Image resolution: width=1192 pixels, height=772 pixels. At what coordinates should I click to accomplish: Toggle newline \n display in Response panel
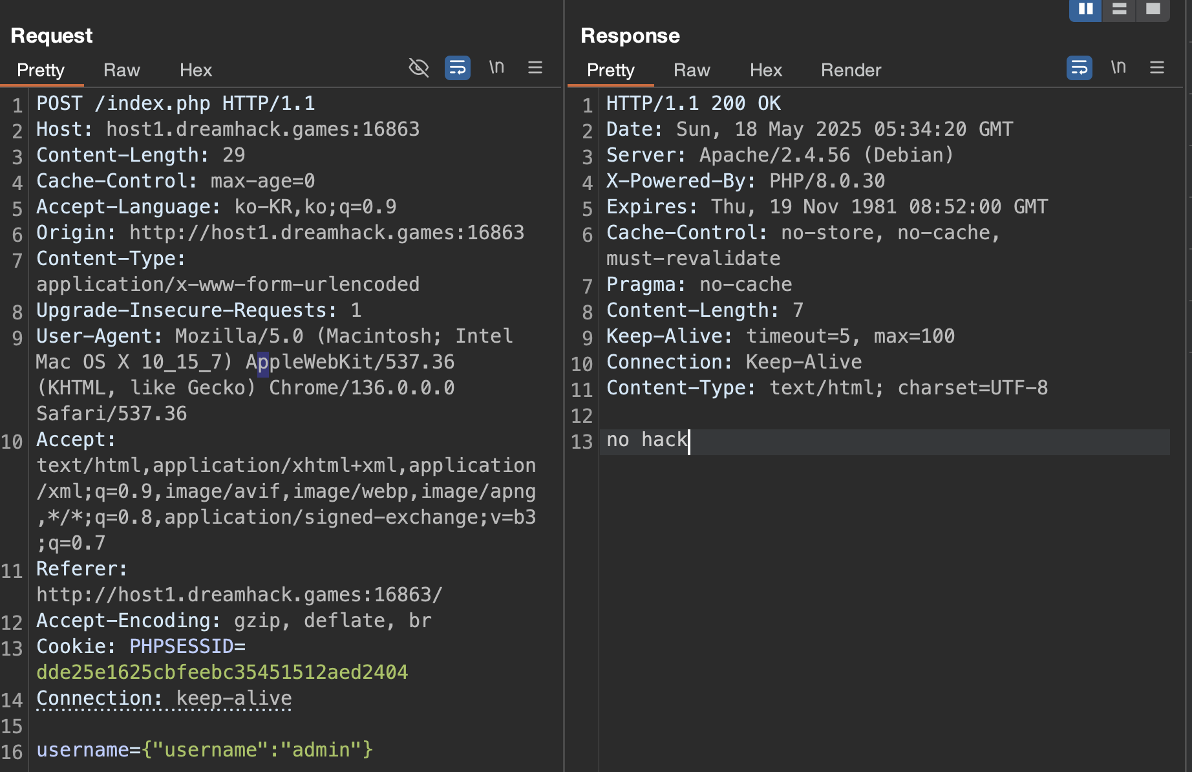point(1118,67)
